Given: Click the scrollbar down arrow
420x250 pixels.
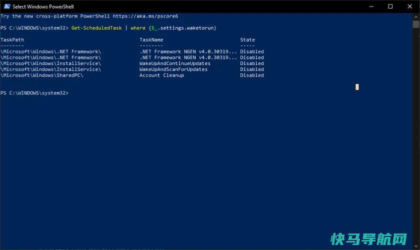Looking at the screenshot, I should 415,246.
